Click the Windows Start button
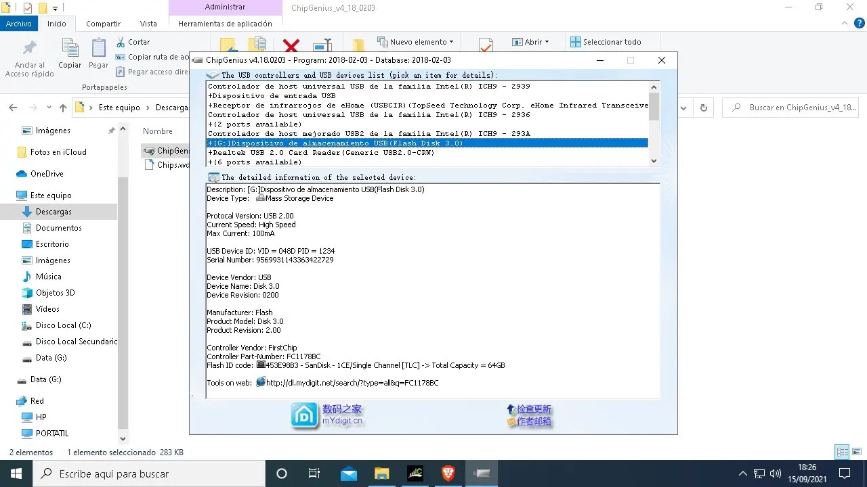The image size is (867, 487). click(x=16, y=473)
